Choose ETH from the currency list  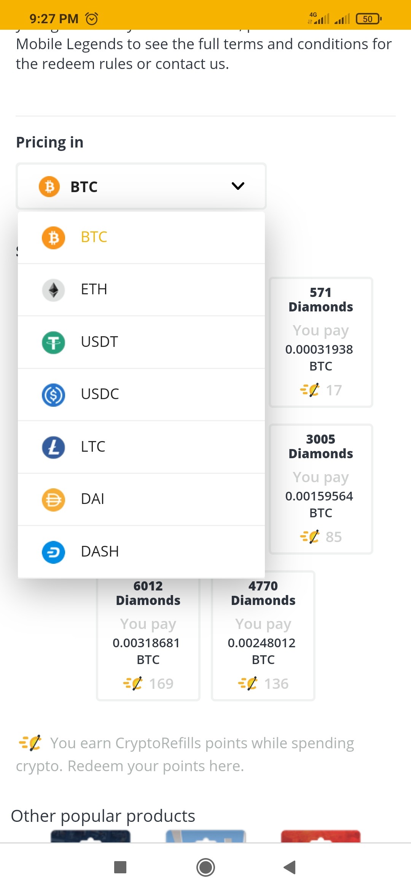click(x=141, y=290)
